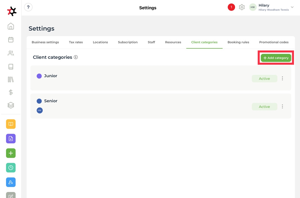This screenshot has height=198, width=300.
Task: Click the purple Junior color dot
Action: [39, 76]
